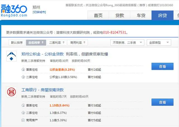Click 审批时间:7天 text
The width and height of the screenshot is (179, 127).
(58, 97)
